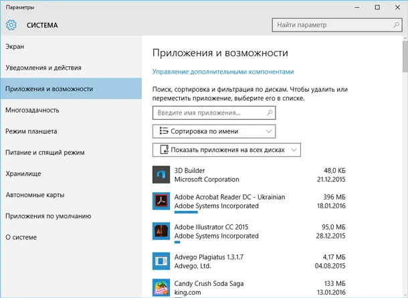Click Управление дополнительными компонентами link
Screen dimensions: 408x298
pyautogui.click(x=223, y=72)
